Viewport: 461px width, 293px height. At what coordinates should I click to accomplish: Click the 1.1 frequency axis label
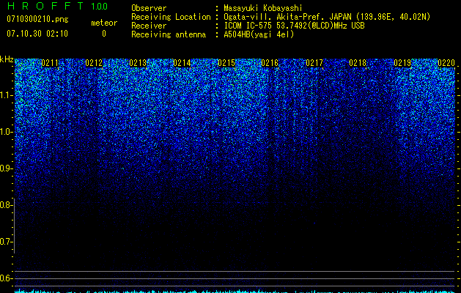(6, 95)
